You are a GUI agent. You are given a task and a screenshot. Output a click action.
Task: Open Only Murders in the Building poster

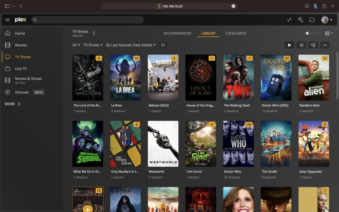[x=125, y=144]
